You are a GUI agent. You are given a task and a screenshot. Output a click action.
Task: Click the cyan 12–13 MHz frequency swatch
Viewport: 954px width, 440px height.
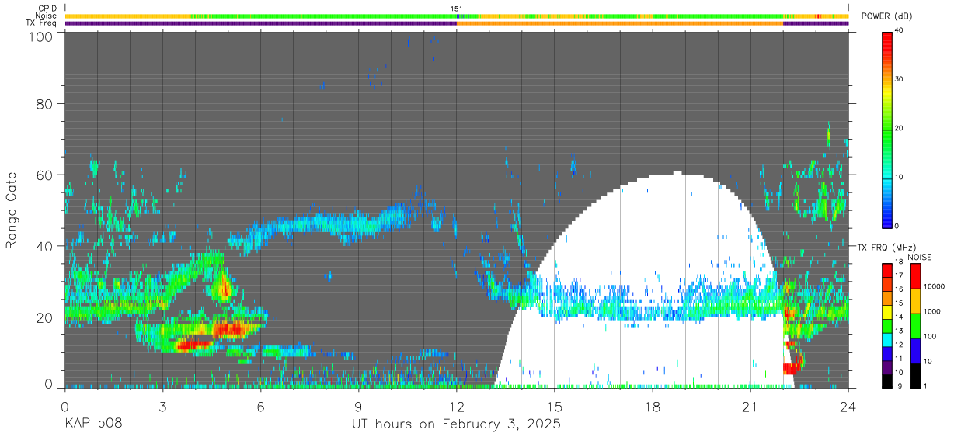click(886, 338)
